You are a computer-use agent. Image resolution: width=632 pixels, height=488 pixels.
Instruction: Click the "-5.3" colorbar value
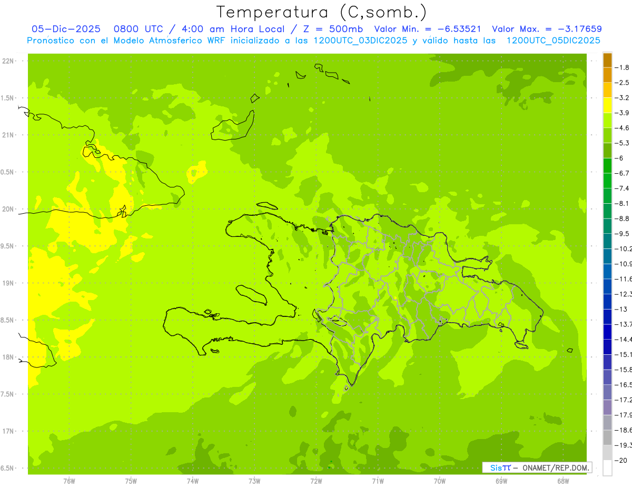pyautogui.click(x=622, y=143)
